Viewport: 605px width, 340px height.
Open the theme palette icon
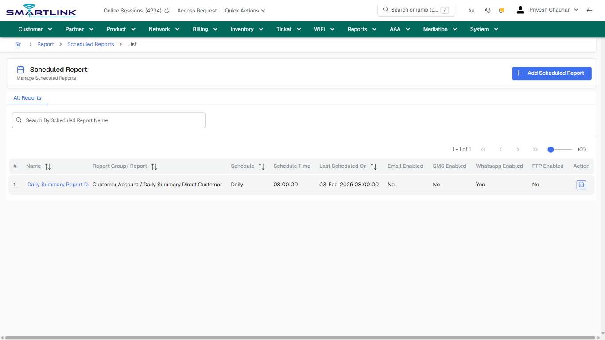[488, 10]
